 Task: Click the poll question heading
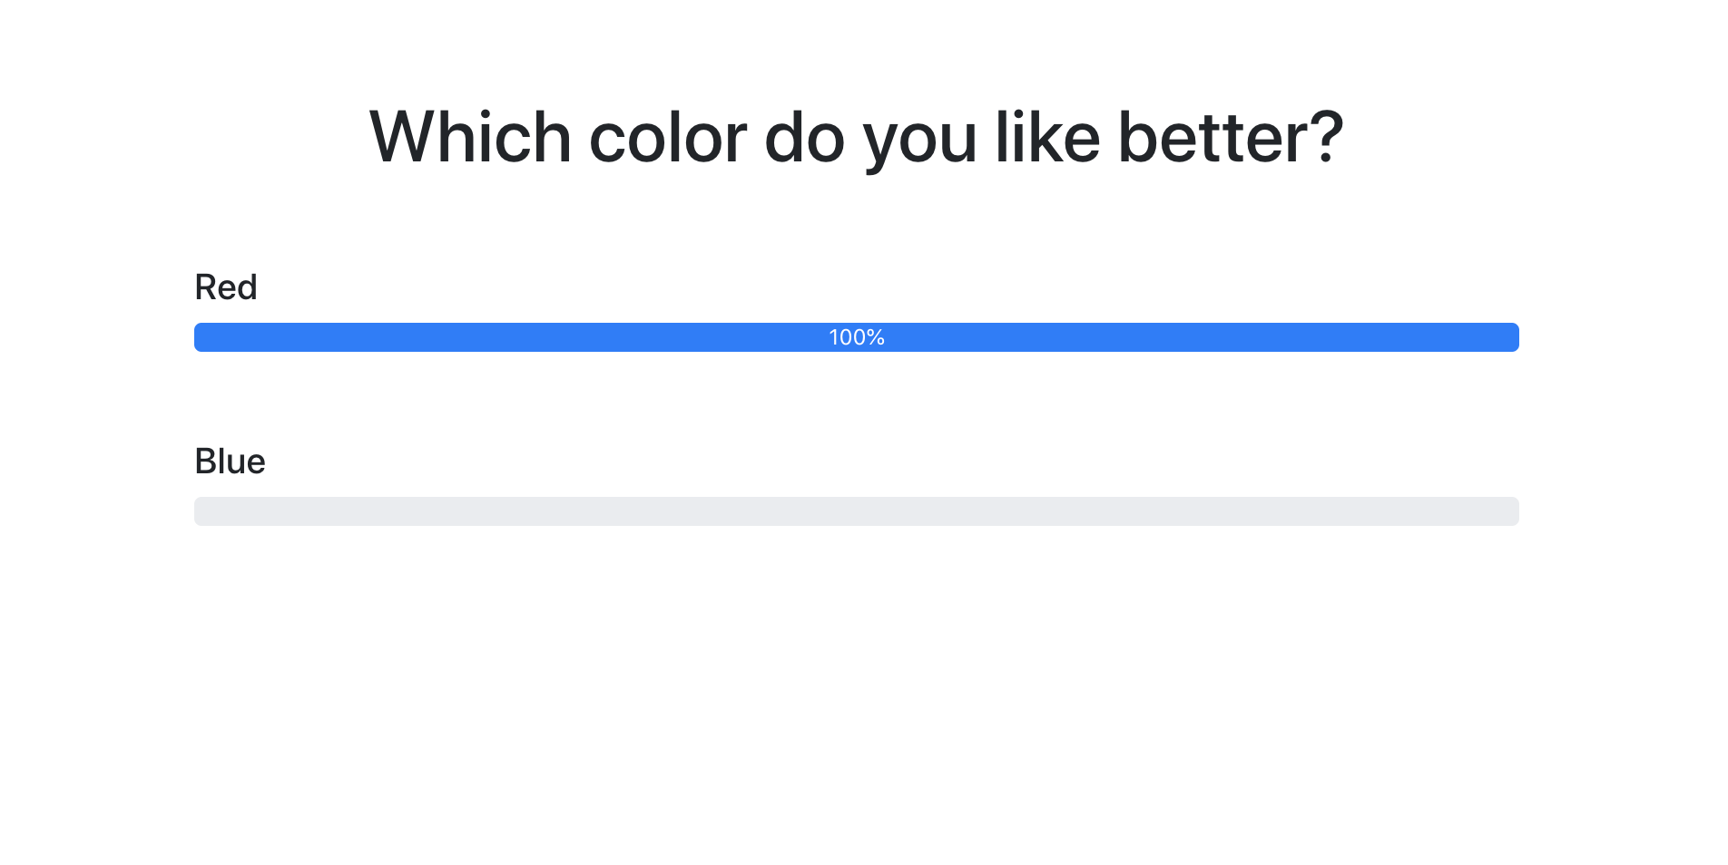pos(856,137)
